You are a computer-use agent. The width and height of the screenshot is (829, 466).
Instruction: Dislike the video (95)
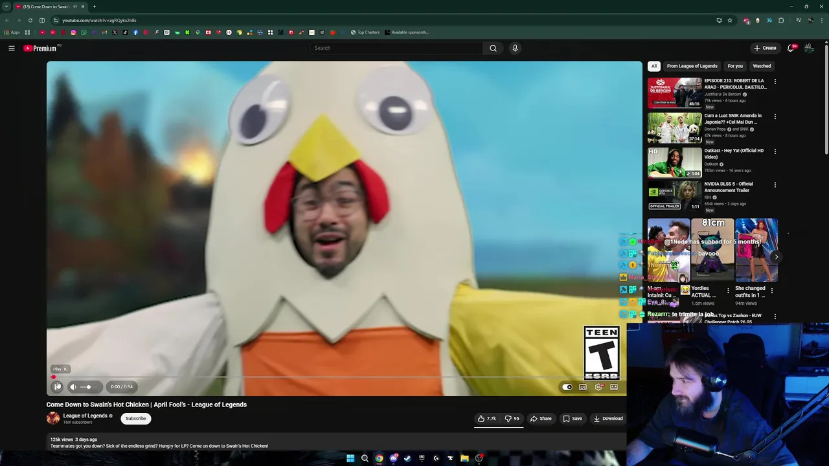[x=512, y=418]
